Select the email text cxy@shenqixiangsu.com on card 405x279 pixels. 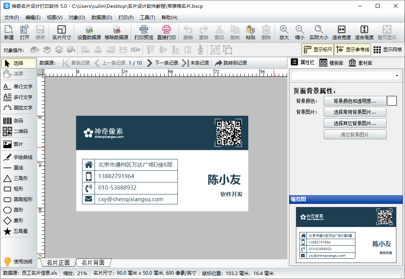click(131, 199)
